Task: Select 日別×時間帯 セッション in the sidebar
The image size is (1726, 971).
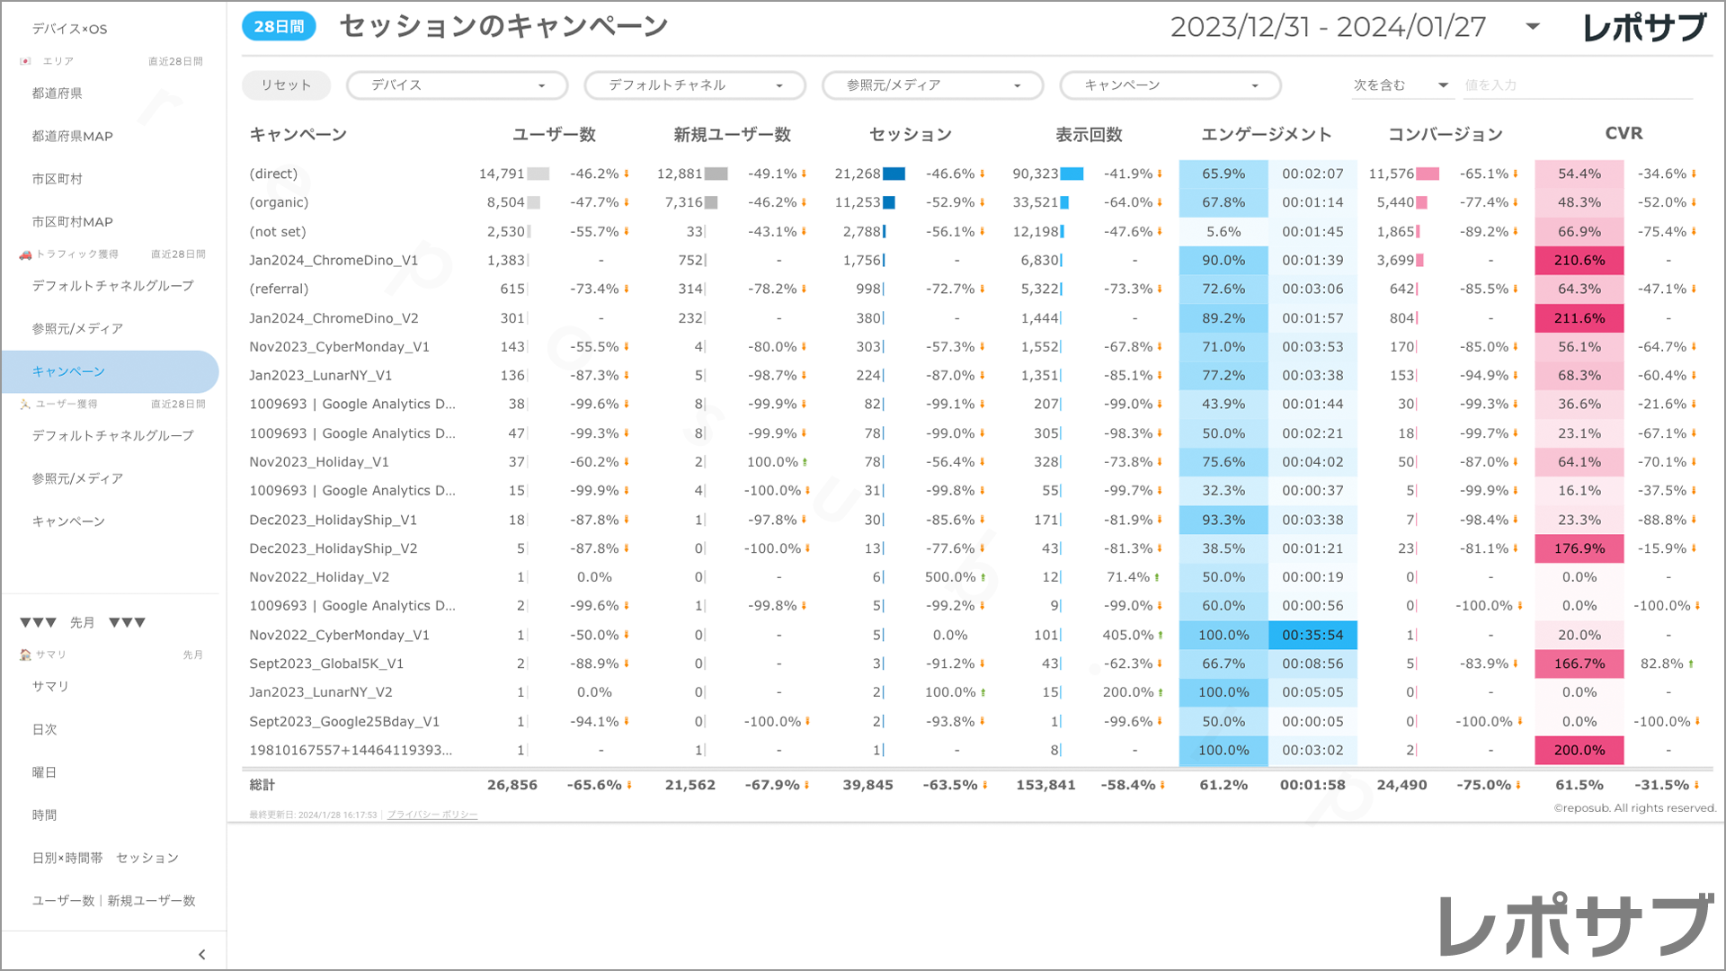Action: (x=105, y=858)
